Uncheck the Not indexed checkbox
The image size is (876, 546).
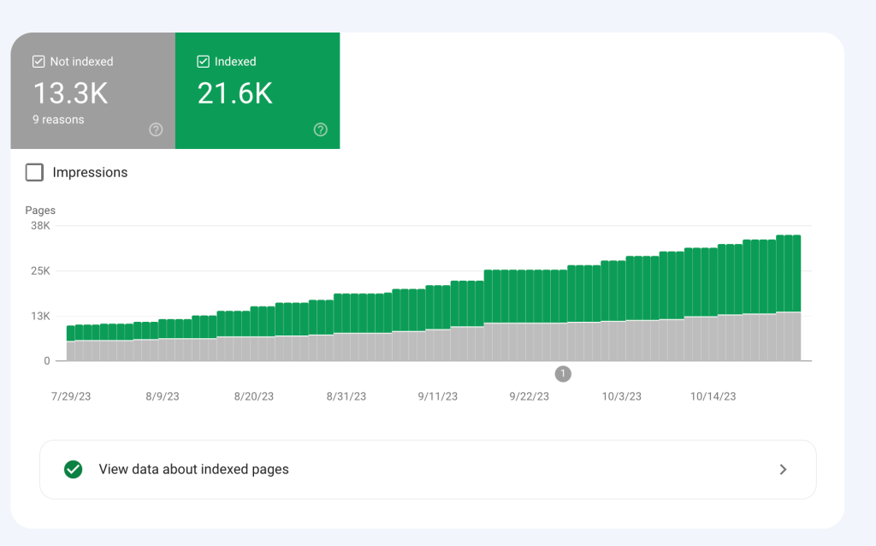tap(38, 62)
